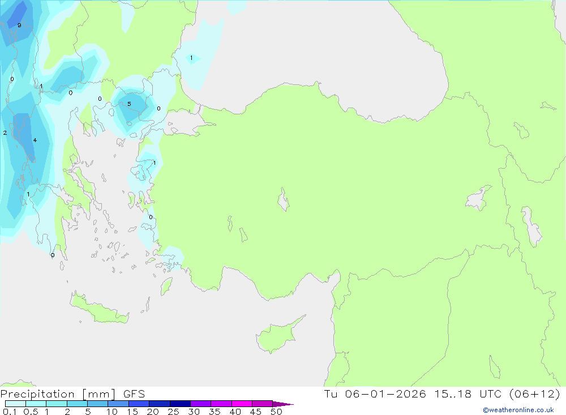This screenshot has height=415, width=566.
Task: Click the 5–10 mm legend color swatch
Action: (x=97, y=404)
